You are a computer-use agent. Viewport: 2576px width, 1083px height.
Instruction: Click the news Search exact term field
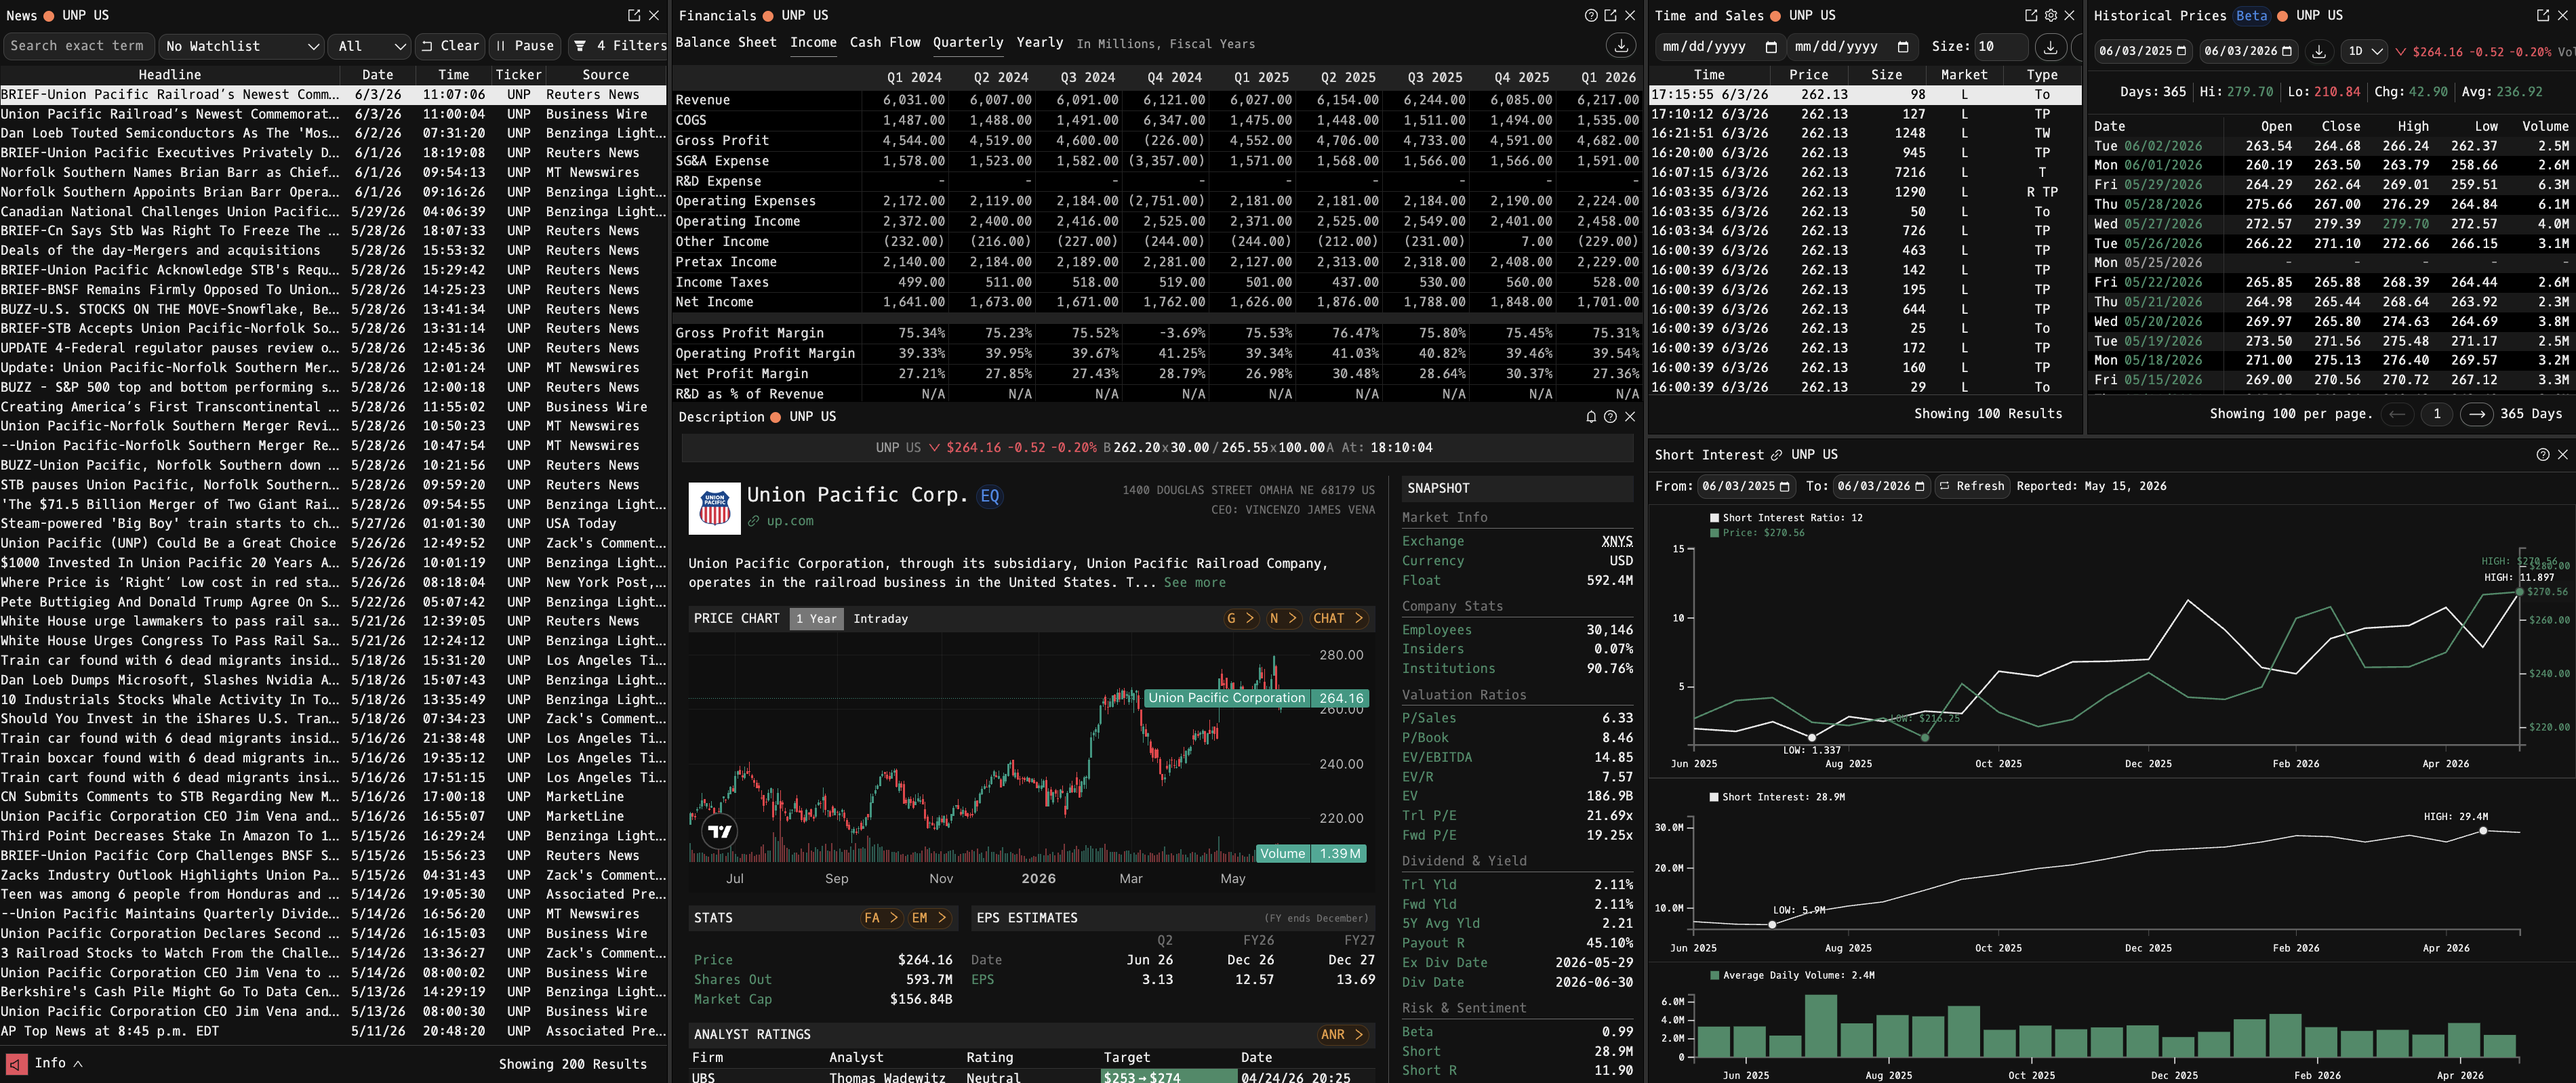coord(78,46)
